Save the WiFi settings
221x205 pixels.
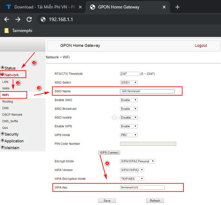(107, 201)
